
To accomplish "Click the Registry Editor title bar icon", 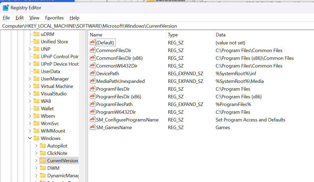I will pyautogui.click(x=6, y=8).
